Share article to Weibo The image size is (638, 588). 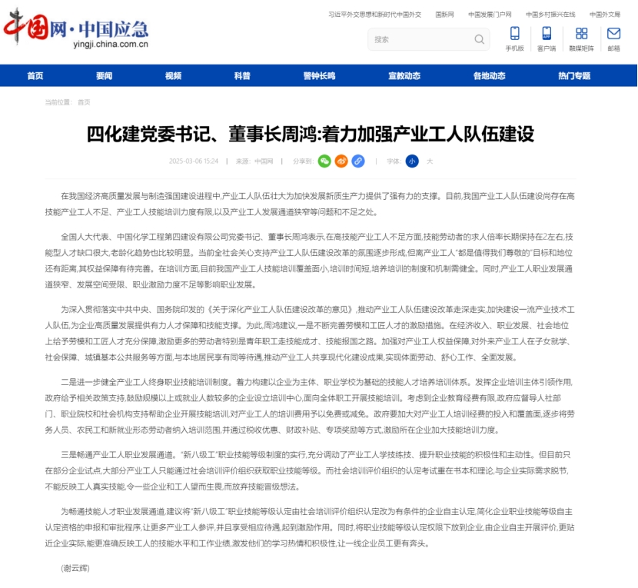click(x=341, y=161)
